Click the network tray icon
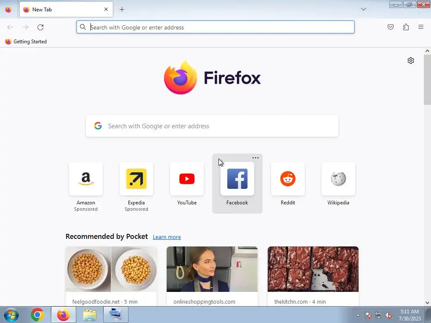Viewport: 431px width, 323px height. pos(378,315)
